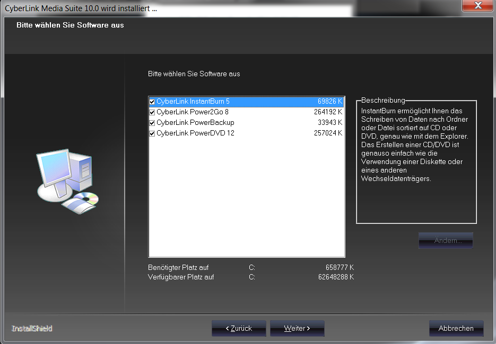The height and width of the screenshot is (344, 496).
Task: Click the 257024 K size value
Action: click(328, 133)
